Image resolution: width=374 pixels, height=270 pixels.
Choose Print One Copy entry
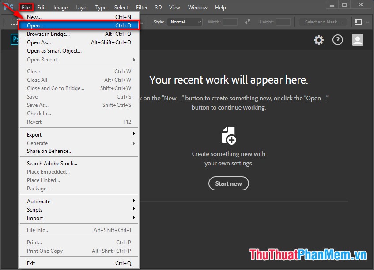79,251
